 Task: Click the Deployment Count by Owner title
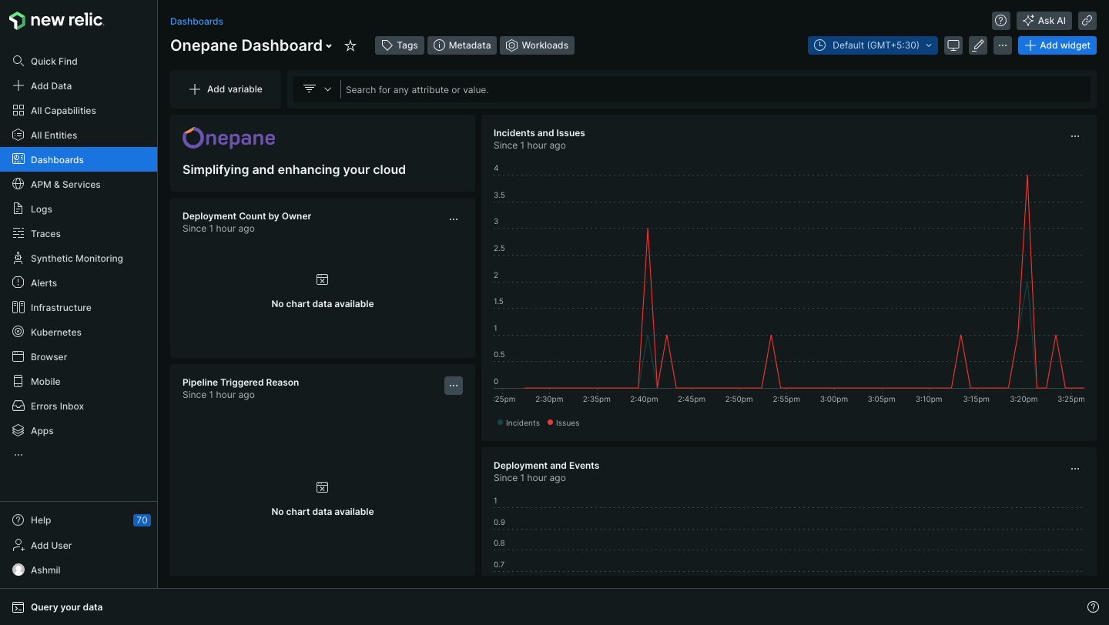[246, 216]
